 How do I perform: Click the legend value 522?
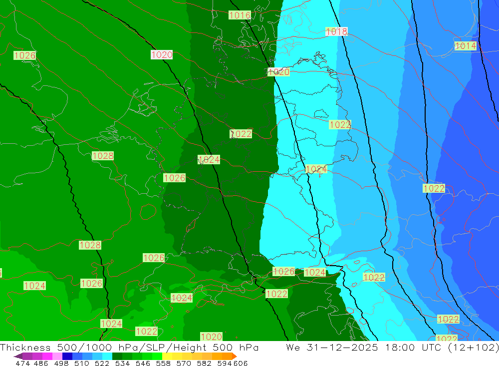point(102,363)
